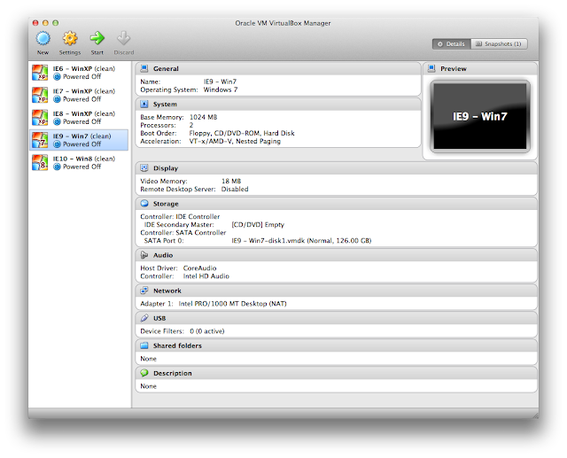The image size is (567, 458).
Task: Open the Display section header link
Action: click(166, 168)
